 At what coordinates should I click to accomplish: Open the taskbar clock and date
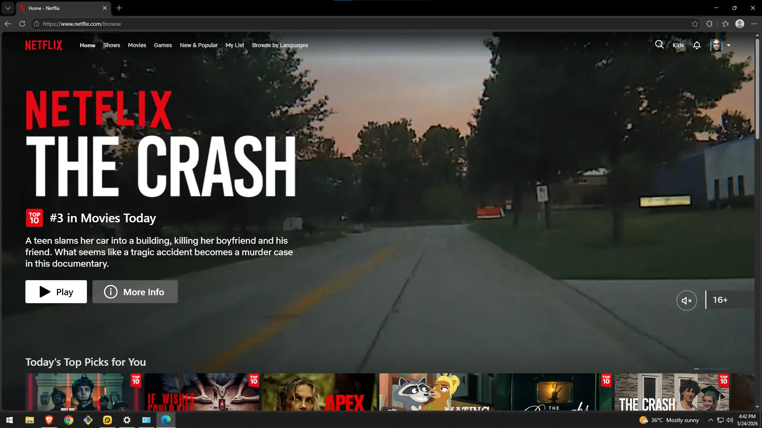tap(747, 420)
